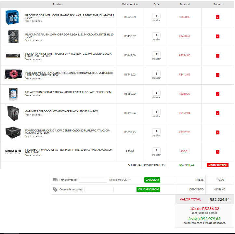This screenshot has height=234, width=235.
Task: Open the 'HD WESTERN DIGITAL 1TB CAVIAR BLUE' title
Action: click(x=68, y=92)
